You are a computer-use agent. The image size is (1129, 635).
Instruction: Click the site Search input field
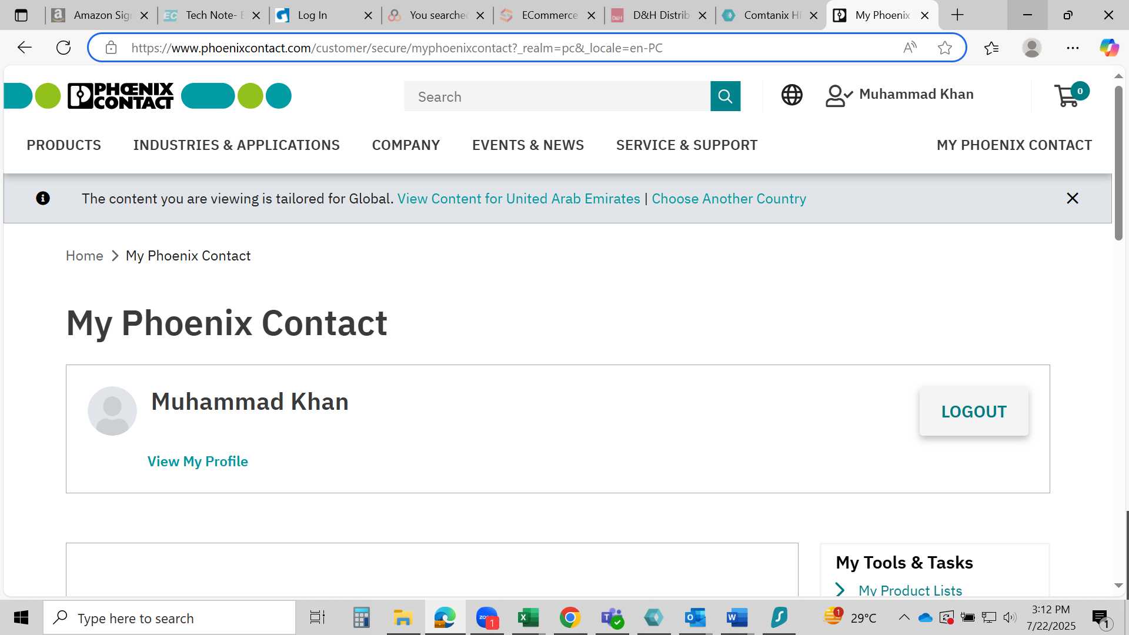click(x=557, y=96)
